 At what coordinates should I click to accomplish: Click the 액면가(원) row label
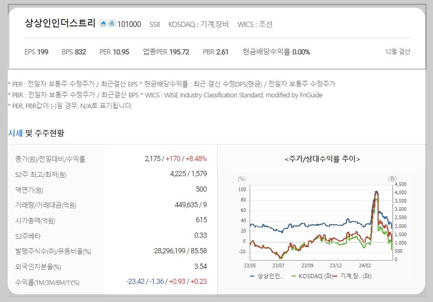pos(30,190)
